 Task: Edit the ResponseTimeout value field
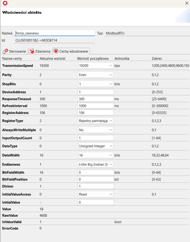96,99
